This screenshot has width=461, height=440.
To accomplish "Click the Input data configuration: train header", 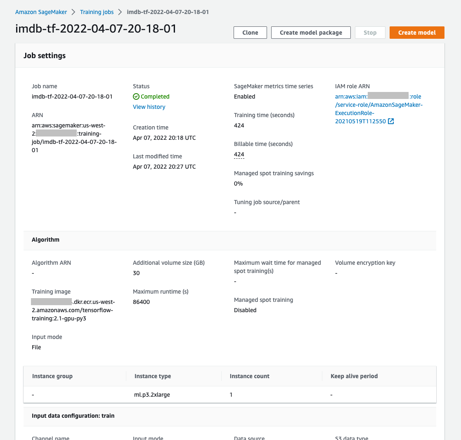I will [73, 416].
